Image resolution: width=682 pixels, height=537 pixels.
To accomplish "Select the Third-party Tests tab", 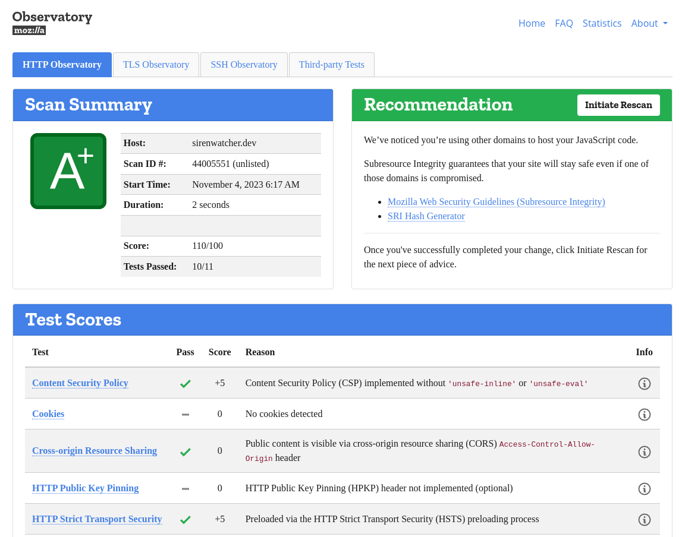I will (331, 65).
